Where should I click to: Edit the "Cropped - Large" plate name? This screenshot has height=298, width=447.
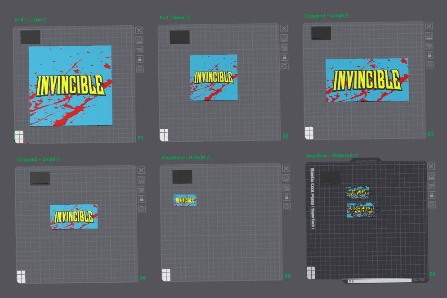[347, 15]
